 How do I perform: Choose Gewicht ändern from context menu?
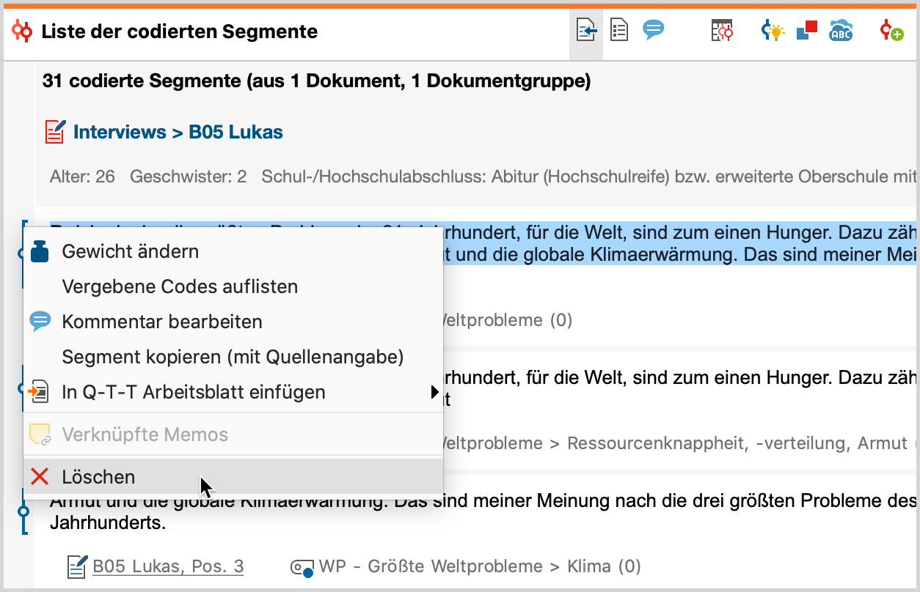click(x=233, y=251)
